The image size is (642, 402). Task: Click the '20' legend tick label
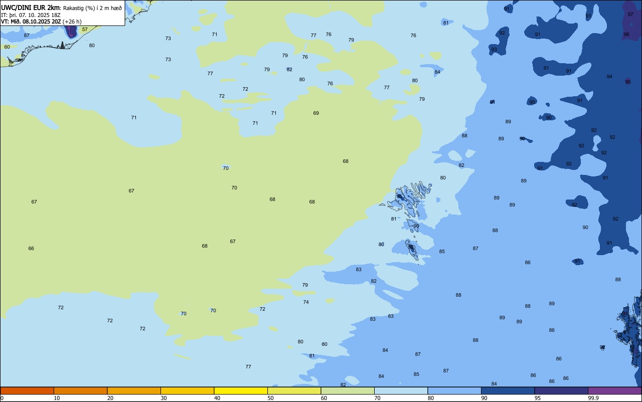click(x=110, y=398)
